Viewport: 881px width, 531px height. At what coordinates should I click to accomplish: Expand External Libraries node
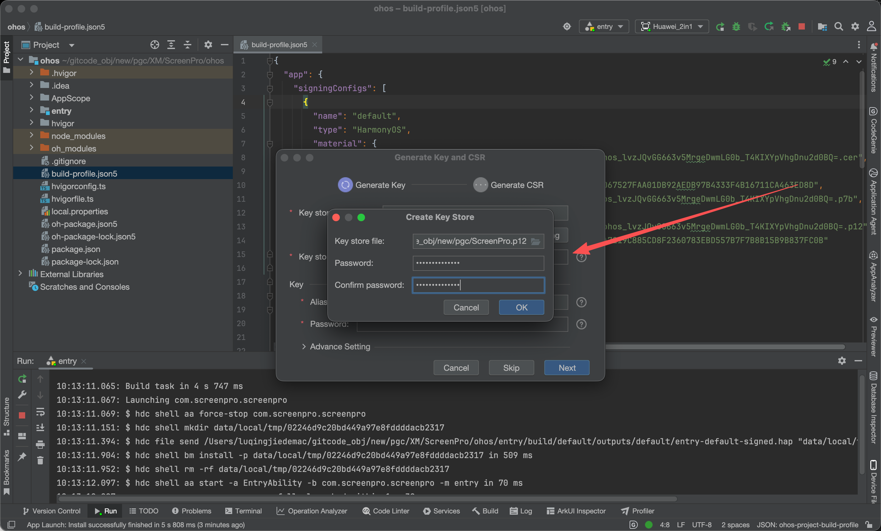20,274
